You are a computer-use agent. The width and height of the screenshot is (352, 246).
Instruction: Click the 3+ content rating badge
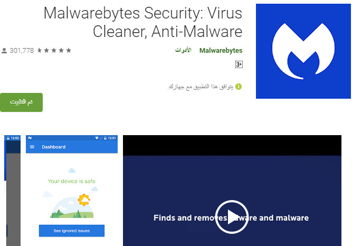pos(239,64)
